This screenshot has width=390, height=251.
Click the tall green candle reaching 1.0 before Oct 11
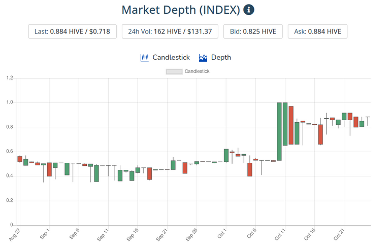[279, 131]
